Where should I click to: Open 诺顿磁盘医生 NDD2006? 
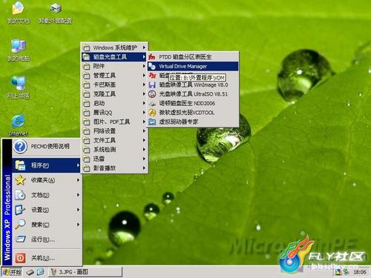click(193, 103)
